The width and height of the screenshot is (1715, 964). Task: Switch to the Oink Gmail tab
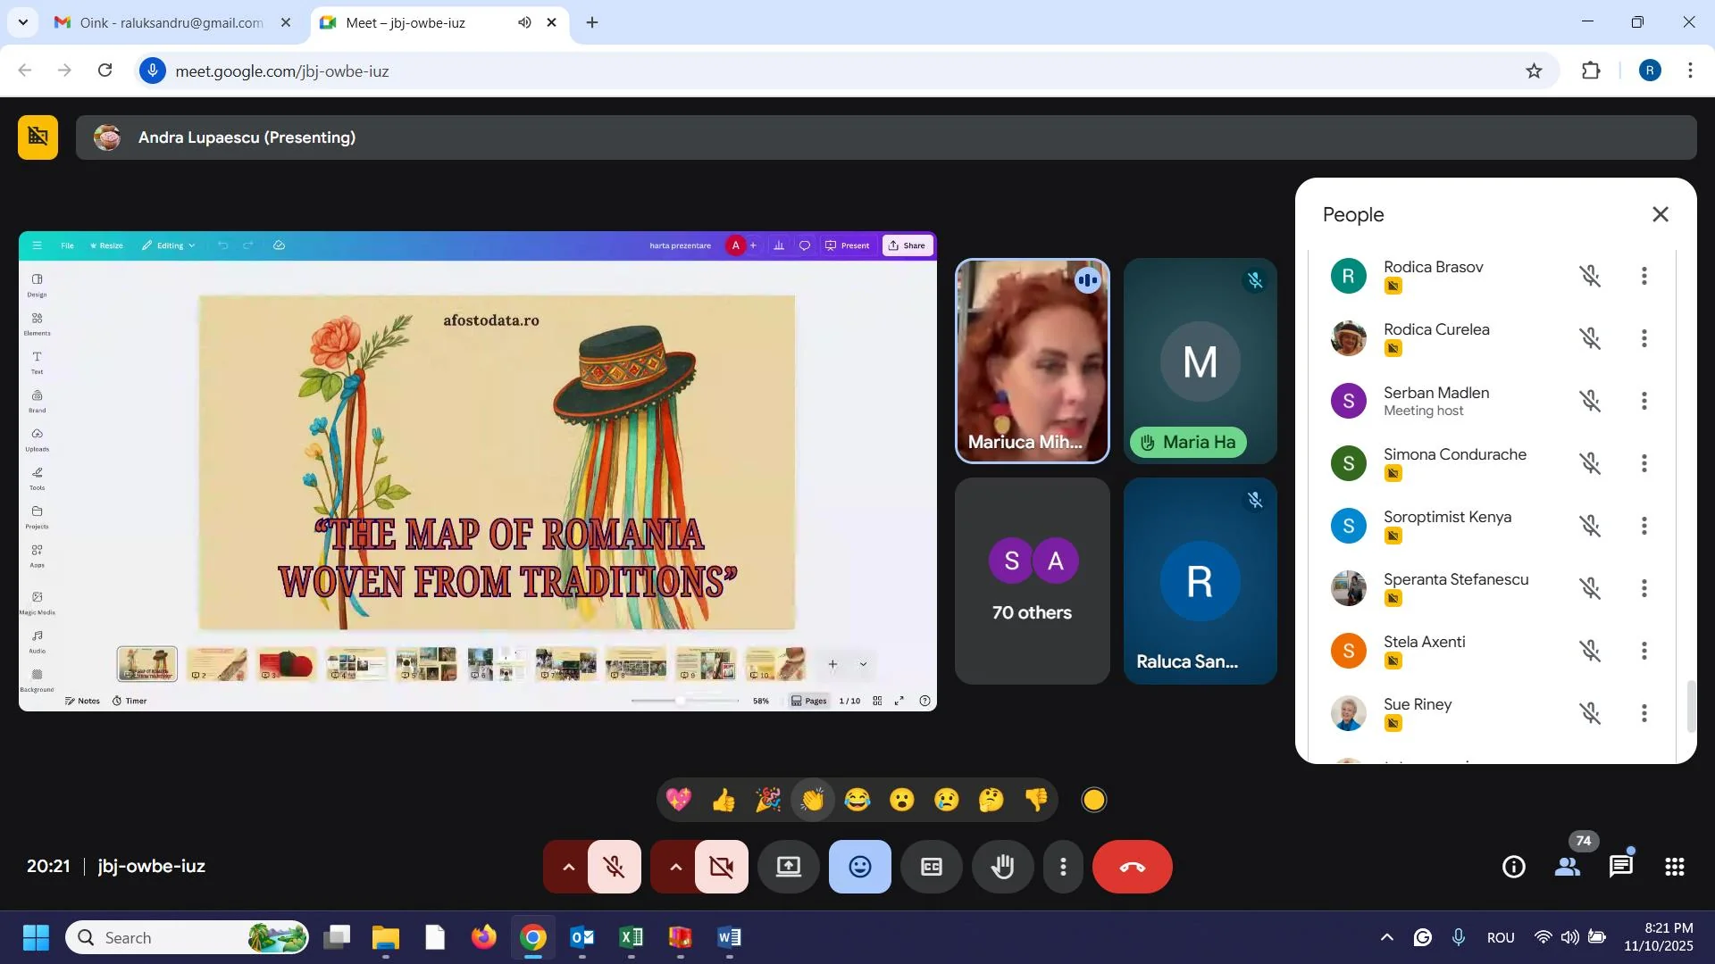click(x=170, y=22)
